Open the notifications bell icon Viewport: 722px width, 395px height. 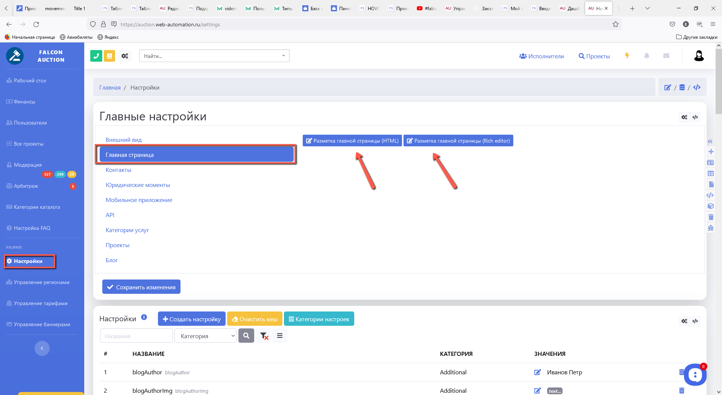(x=647, y=56)
